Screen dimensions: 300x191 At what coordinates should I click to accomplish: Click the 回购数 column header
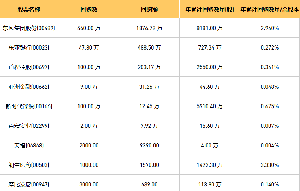pyautogui.click(x=89, y=9)
